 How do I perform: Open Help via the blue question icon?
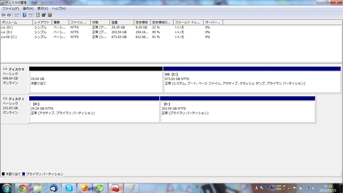(x=24, y=15)
